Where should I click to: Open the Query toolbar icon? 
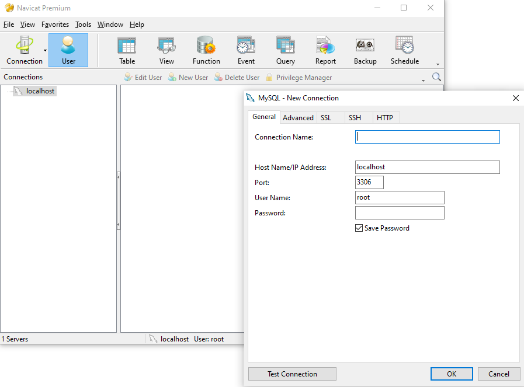(286, 50)
